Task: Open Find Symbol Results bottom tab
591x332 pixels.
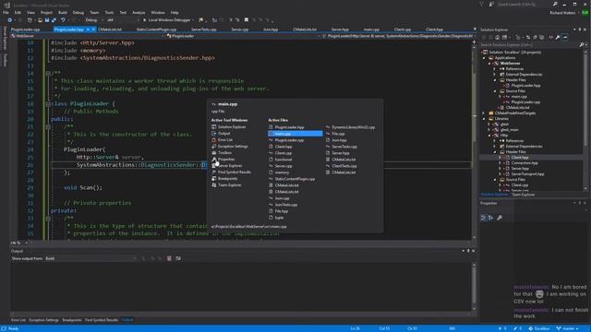Action: tap(101, 320)
